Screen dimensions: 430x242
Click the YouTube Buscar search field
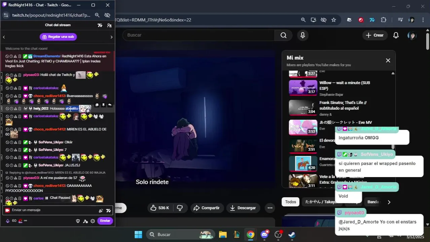click(x=199, y=35)
